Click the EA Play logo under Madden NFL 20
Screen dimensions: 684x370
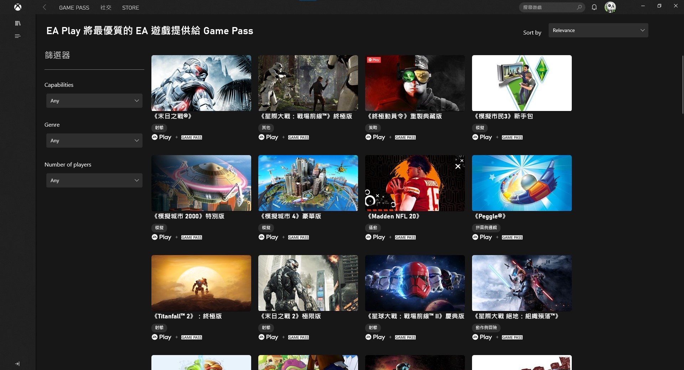[375, 237]
